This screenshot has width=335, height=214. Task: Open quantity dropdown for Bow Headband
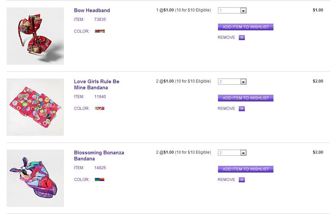pos(244,11)
